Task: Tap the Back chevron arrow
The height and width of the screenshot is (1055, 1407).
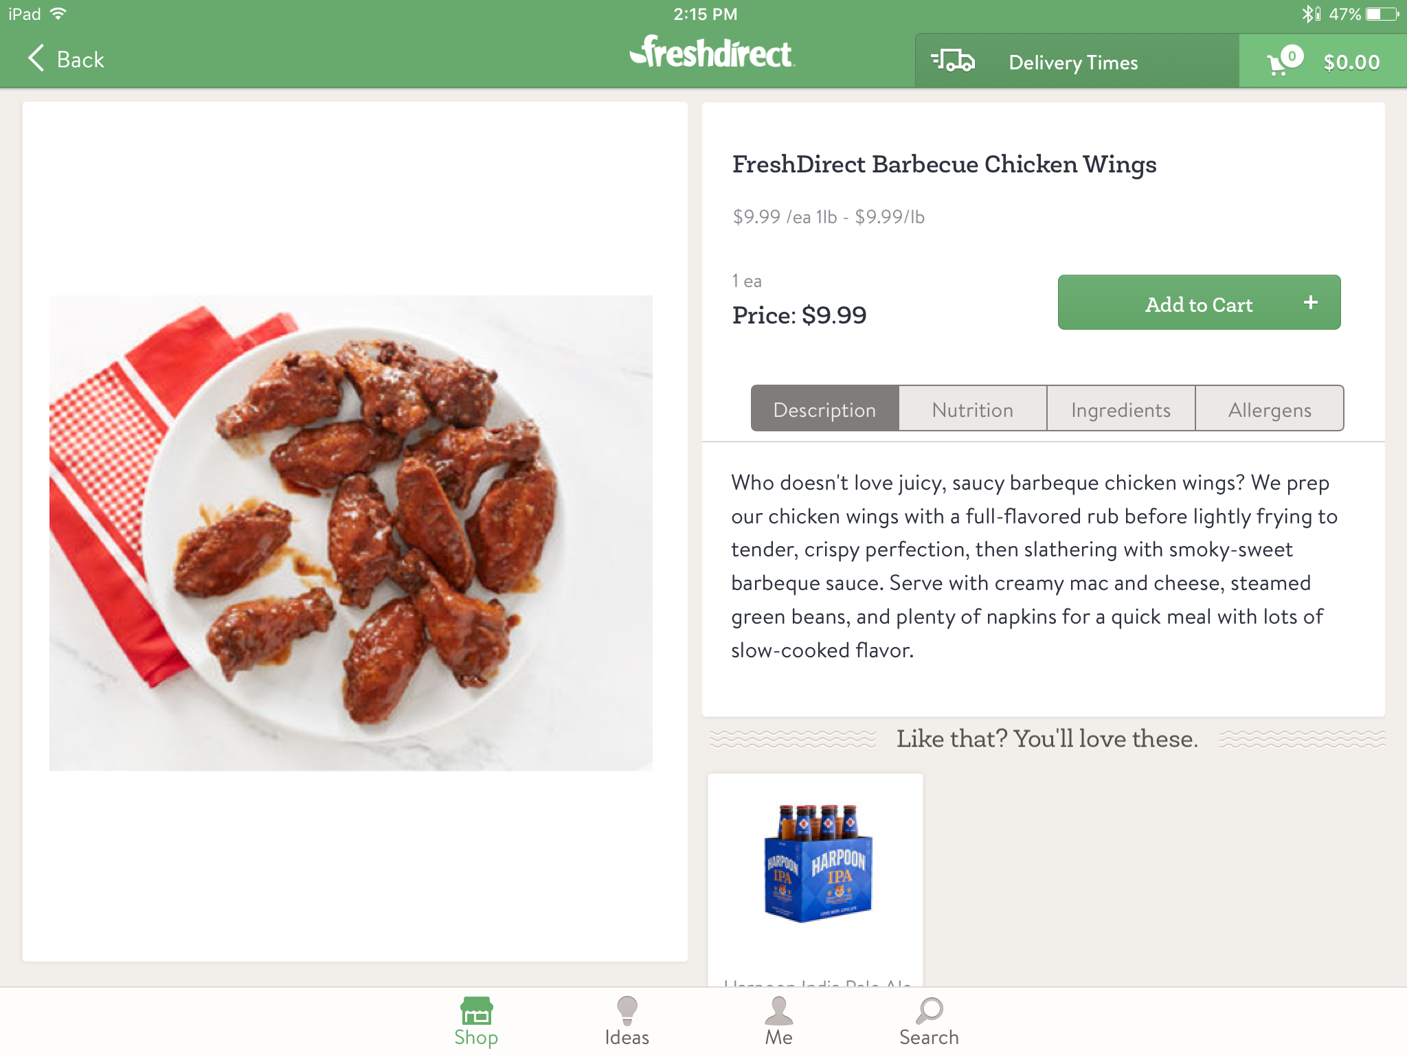Action: [36, 59]
